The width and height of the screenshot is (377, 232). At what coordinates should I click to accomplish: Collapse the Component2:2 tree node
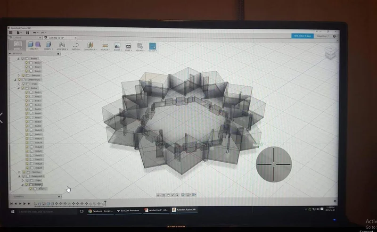click(x=15, y=80)
